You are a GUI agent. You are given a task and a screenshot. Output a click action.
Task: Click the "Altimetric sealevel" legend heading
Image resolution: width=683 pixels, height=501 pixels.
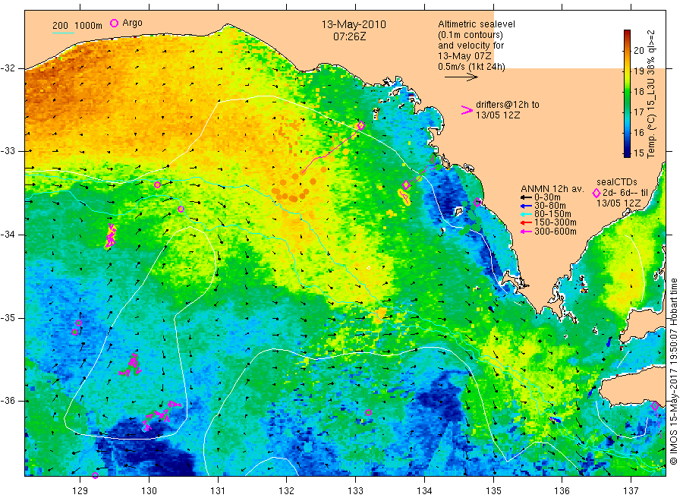pyautogui.click(x=477, y=24)
